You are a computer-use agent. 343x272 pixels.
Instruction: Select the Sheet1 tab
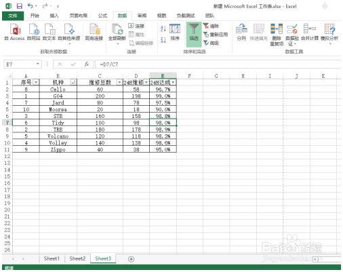(52, 258)
